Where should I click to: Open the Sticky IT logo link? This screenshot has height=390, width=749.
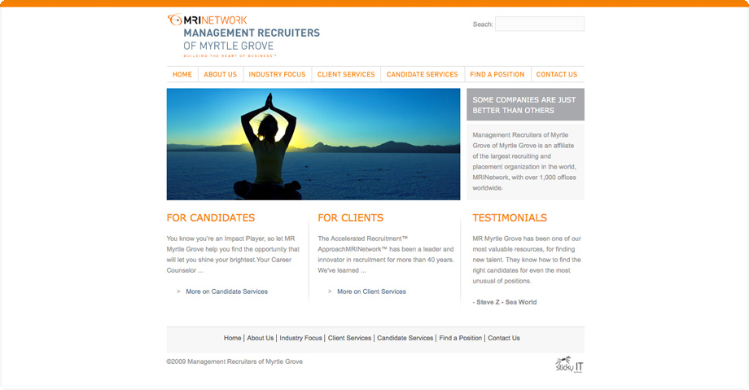click(x=569, y=365)
